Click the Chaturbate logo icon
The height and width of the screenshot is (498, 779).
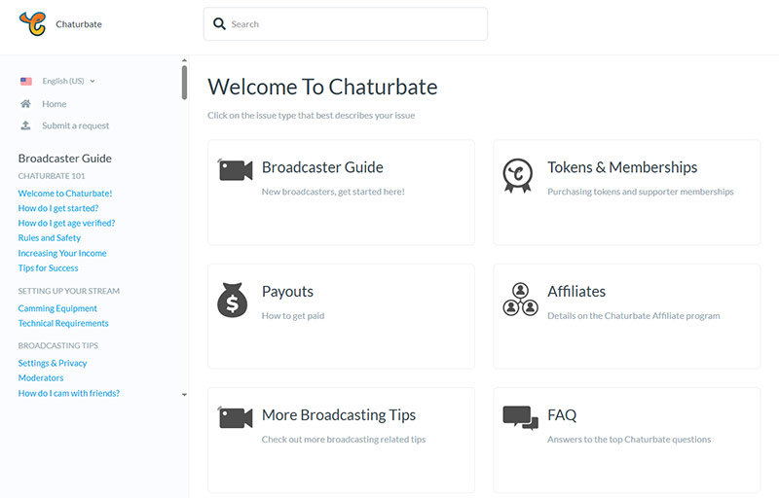(x=33, y=23)
